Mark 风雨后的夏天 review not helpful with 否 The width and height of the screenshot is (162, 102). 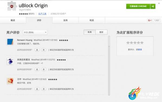point(44,69)
